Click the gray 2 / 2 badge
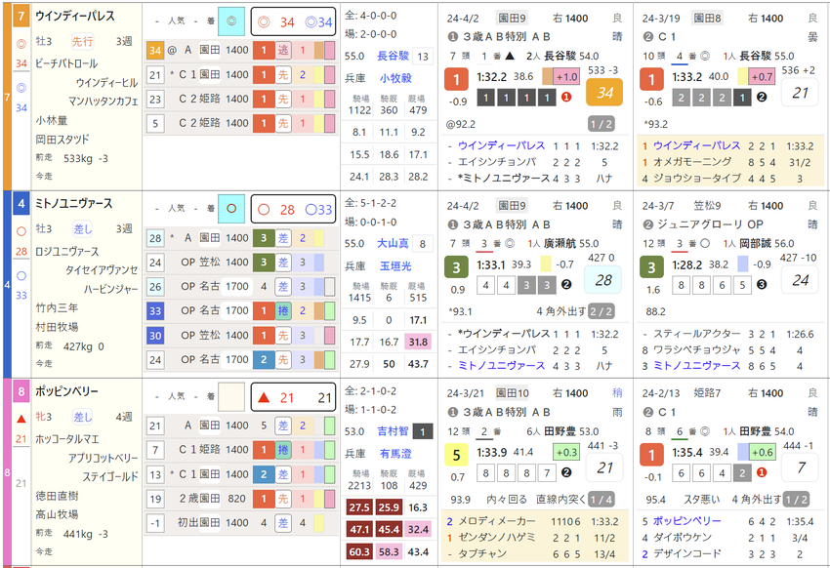Viewport: 830px width, 568px height. click(x=601, y=311)
